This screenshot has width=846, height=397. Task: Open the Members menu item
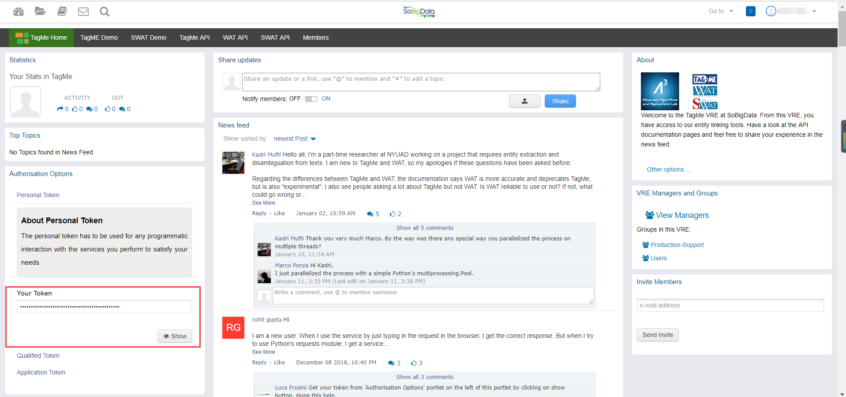pyautogui.click(x=316, y=37)
